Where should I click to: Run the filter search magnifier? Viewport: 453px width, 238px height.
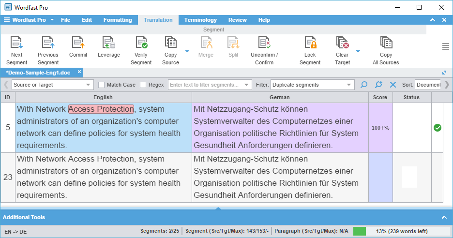364,85
